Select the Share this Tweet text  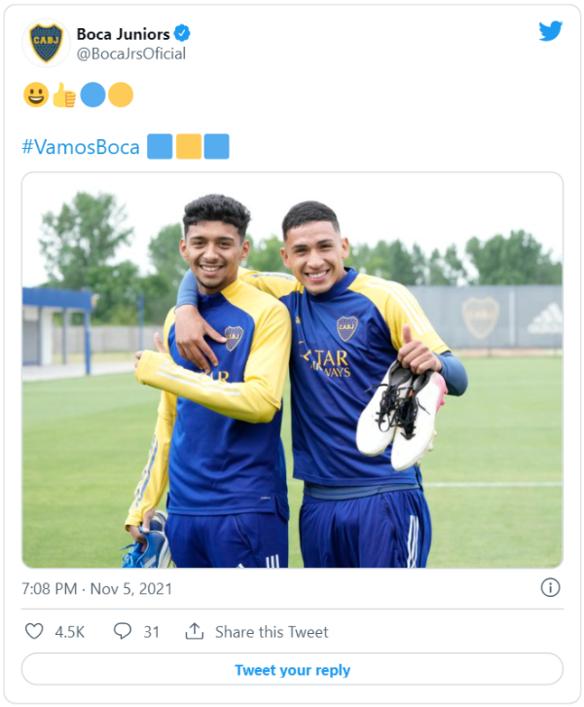pyautogui.click(x=272, y=632)
